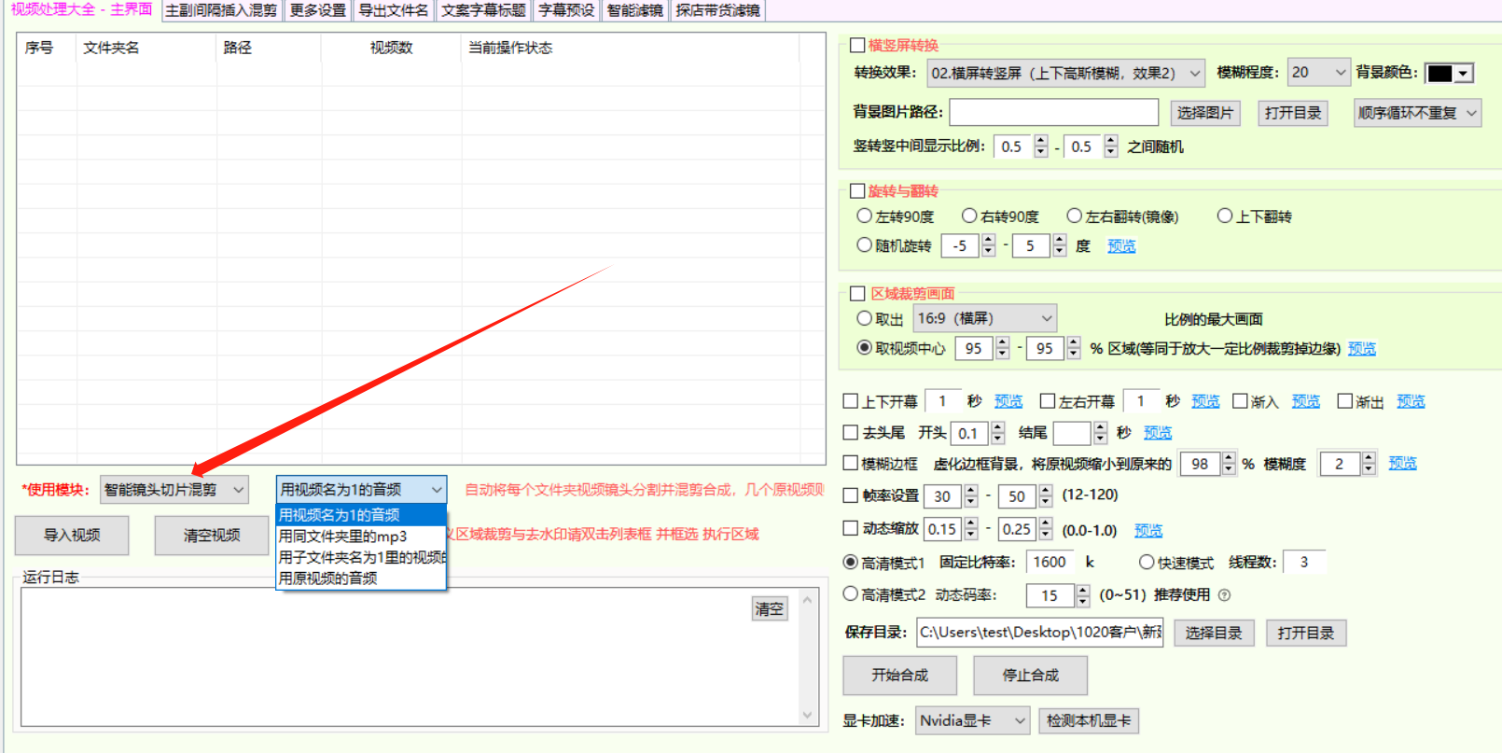The image size is (1502, 753).
Task: Open the 16:9 (横屏) ratio dropdown
Action: tap(985, 318)
